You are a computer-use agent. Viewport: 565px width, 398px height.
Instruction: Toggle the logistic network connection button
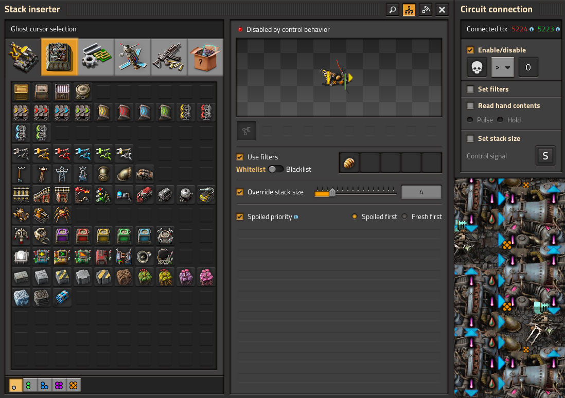click(x=426, y=10)
